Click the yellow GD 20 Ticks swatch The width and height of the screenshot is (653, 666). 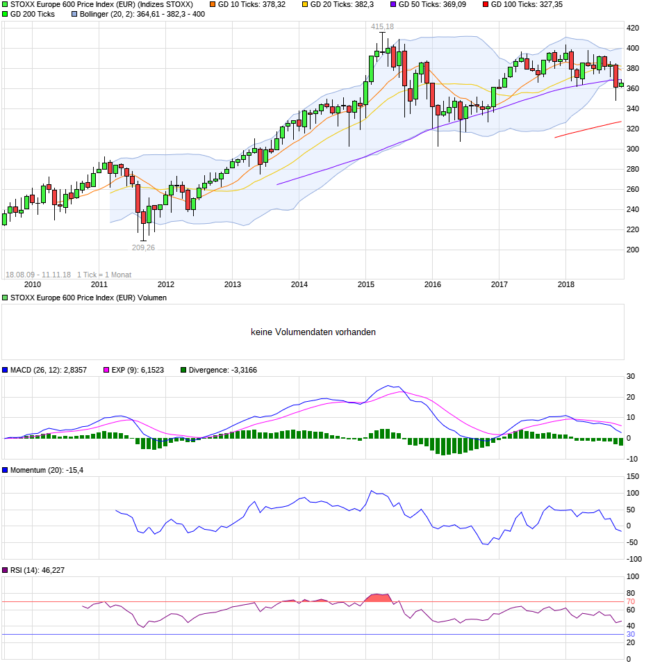pos(305,5)
